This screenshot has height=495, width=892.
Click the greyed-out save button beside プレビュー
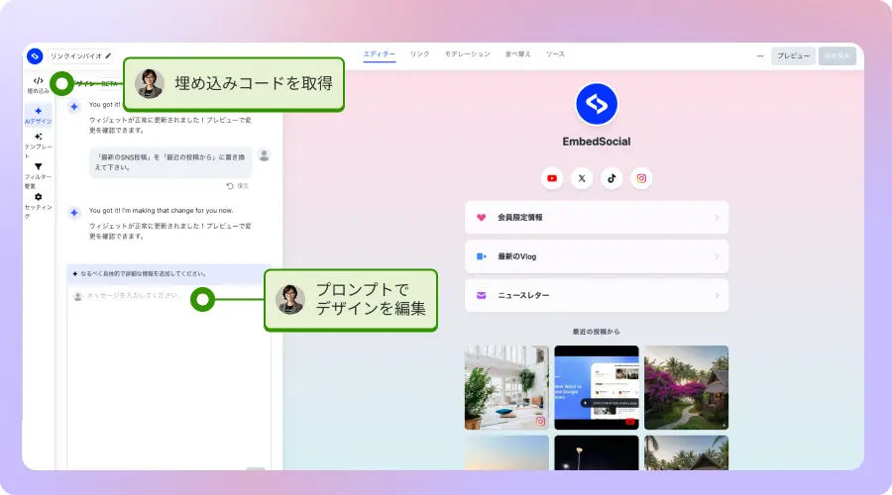[837, 55]
